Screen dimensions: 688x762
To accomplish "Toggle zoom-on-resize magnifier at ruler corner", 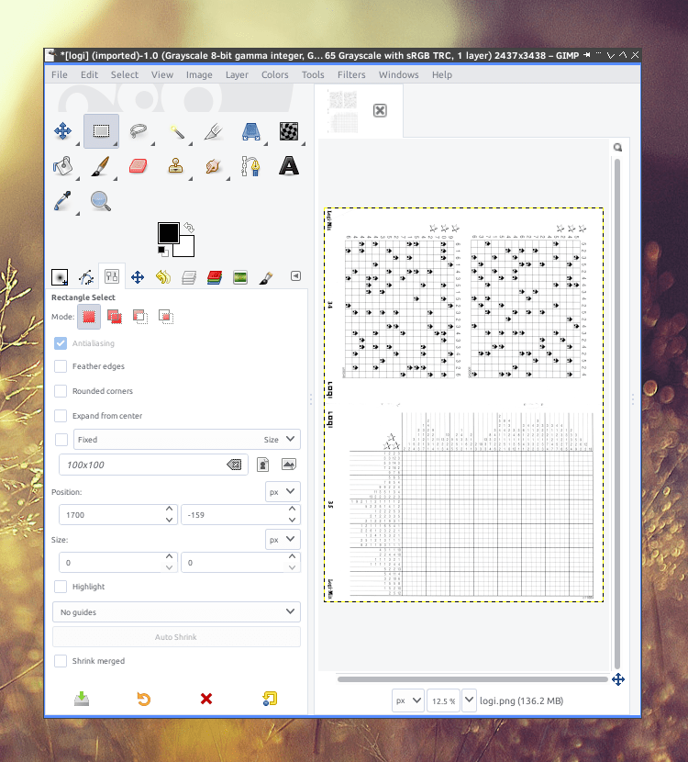I will click(x=617, y=147).
